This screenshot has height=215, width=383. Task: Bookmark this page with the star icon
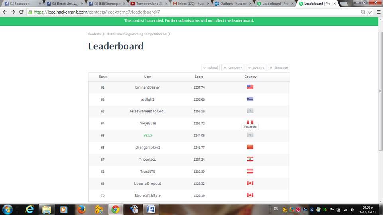click(369, 12)
